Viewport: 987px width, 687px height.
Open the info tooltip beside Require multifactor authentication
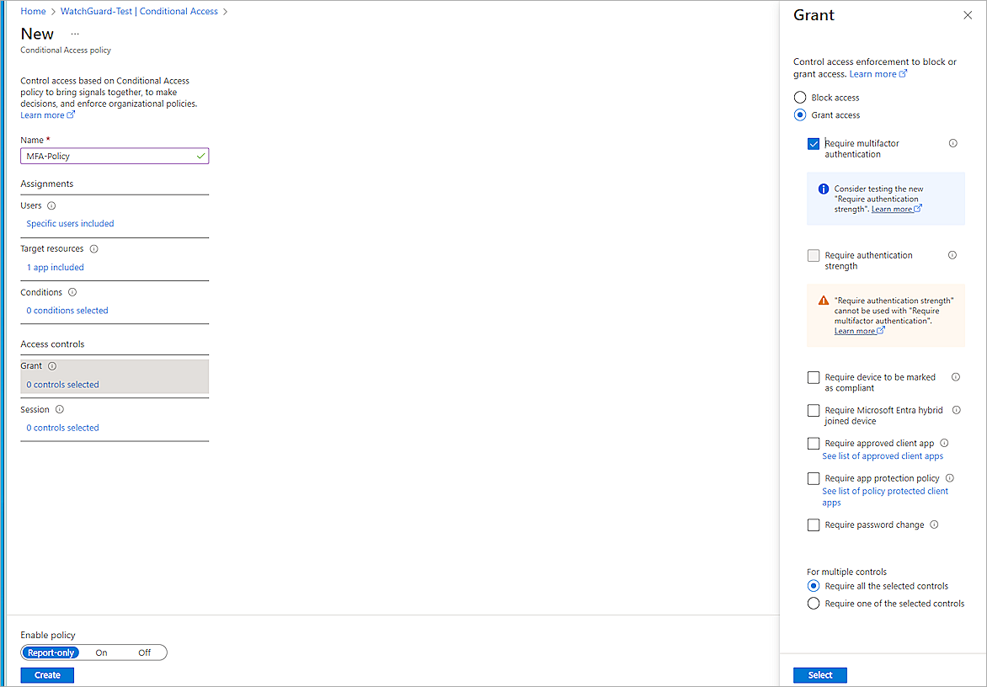click(952, 143)
